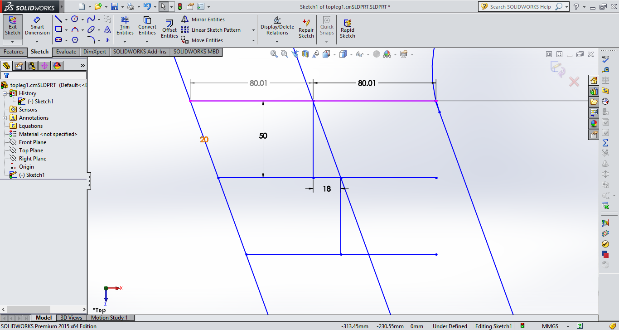619x330 pixels.
Task: Open the Design Library task pane
Action: [x=594, y=91]
